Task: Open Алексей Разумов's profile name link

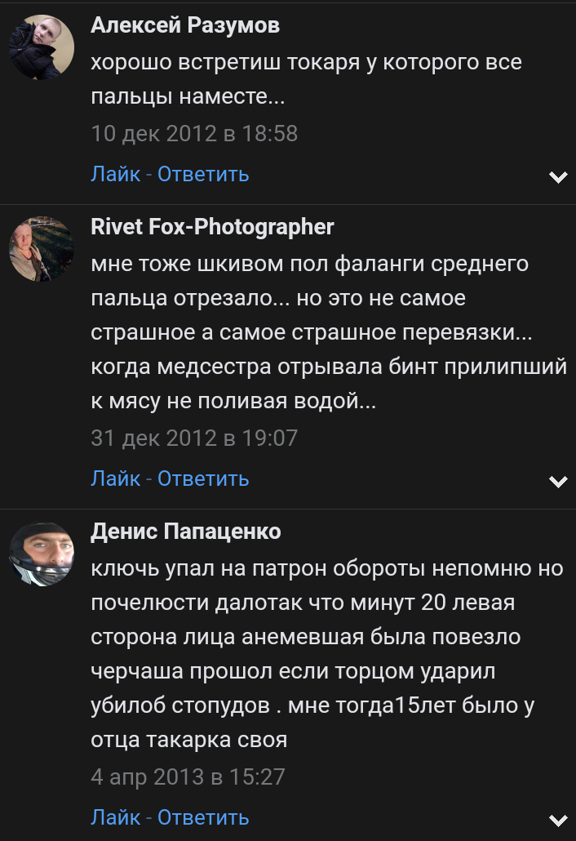Action: [x=185, y=25]
